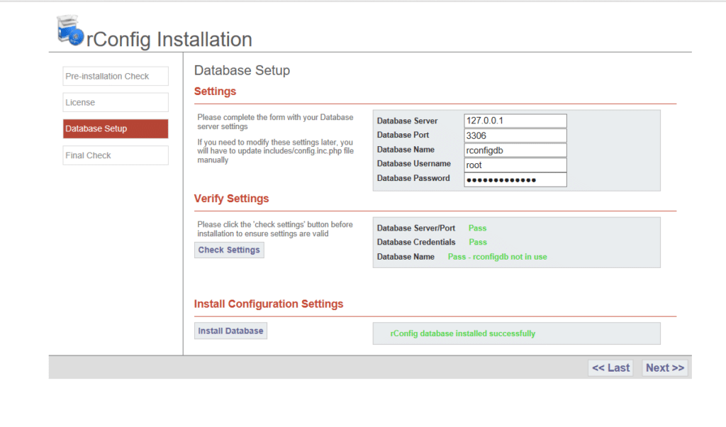Click the Database Credentials Pass result

(x=478, y=242)
